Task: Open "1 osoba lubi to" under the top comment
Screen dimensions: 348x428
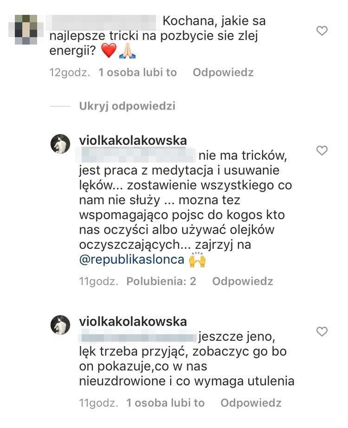Action: pyautogui.click(x=138, y=72)
